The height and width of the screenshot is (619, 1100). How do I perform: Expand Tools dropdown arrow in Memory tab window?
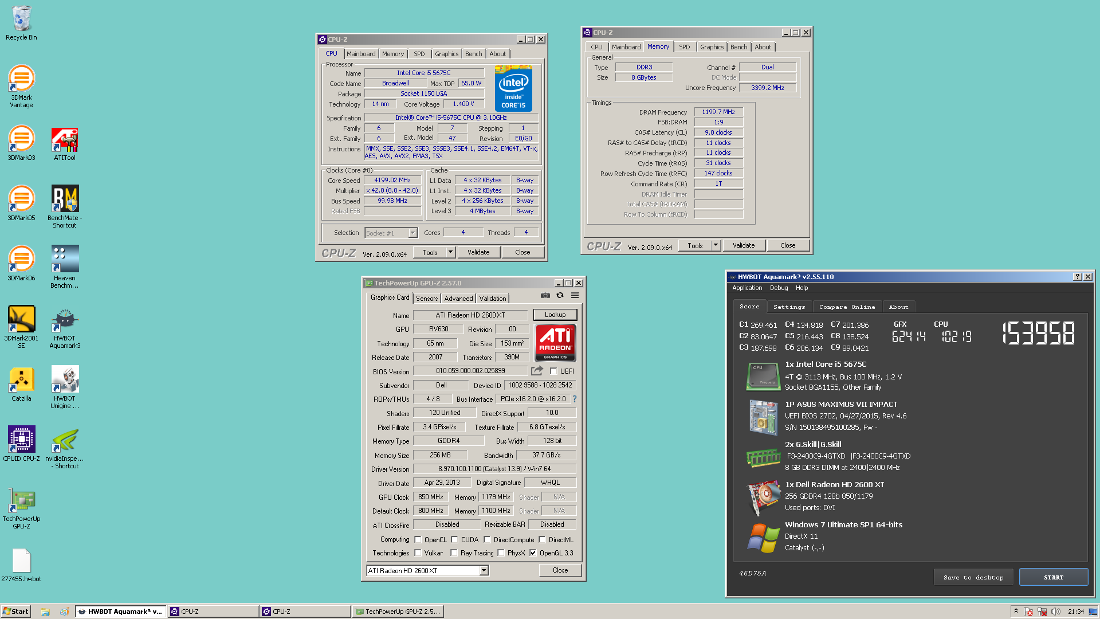coord(716,245)
